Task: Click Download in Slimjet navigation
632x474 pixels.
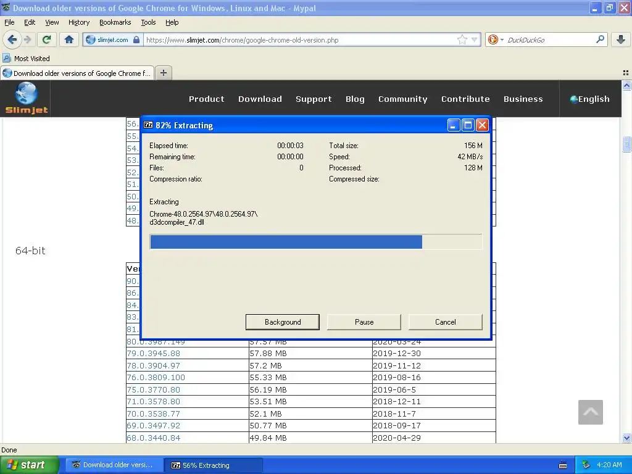Action: (x=260, y=99)
